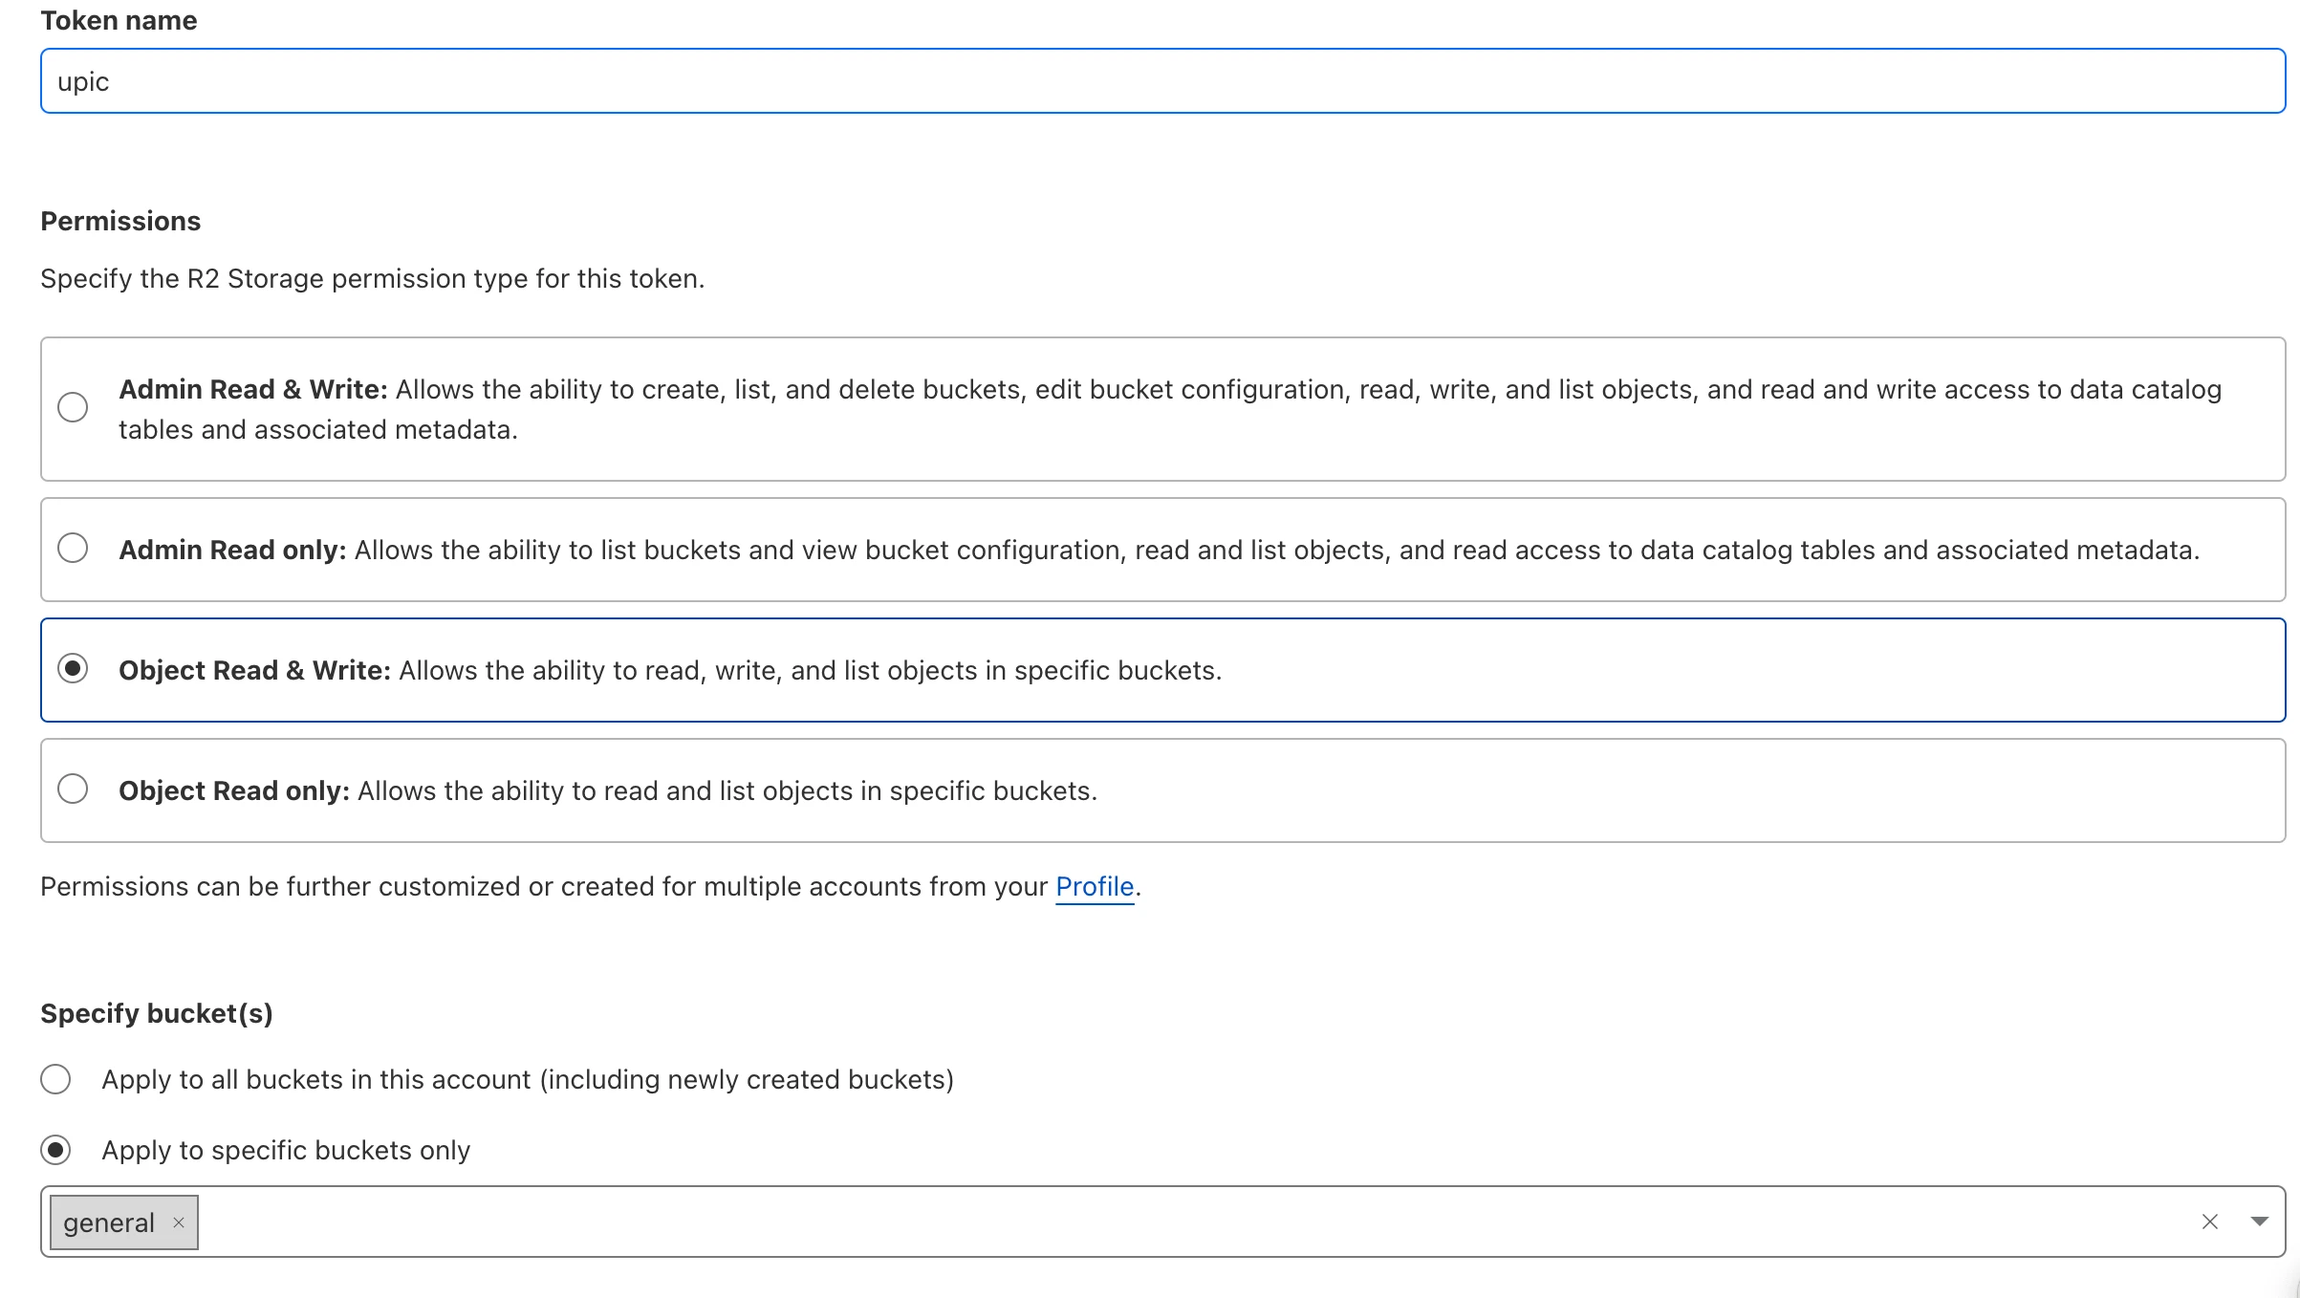2300x1298 pixels.
Task: Pick Object Read only radio button
Action: 73,790
